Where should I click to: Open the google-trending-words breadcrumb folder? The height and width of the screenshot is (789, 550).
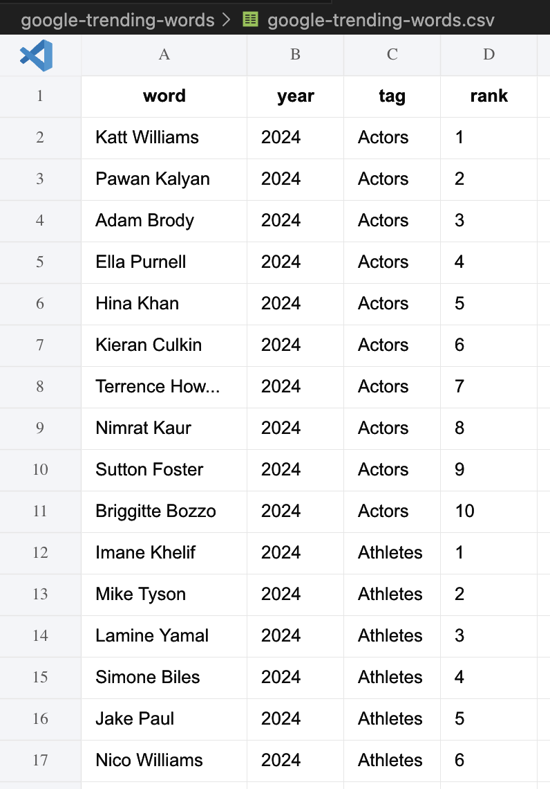pos(117,19)
